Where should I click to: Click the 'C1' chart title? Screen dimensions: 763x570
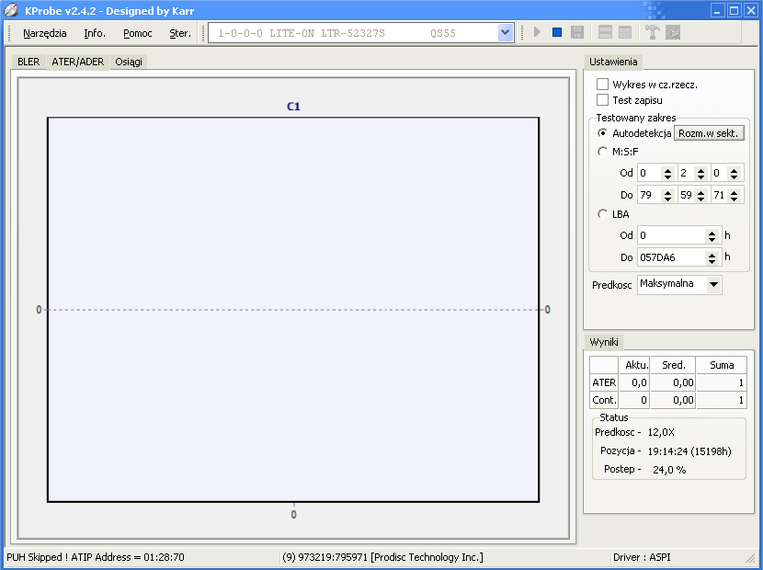click(x=293, y=107)
